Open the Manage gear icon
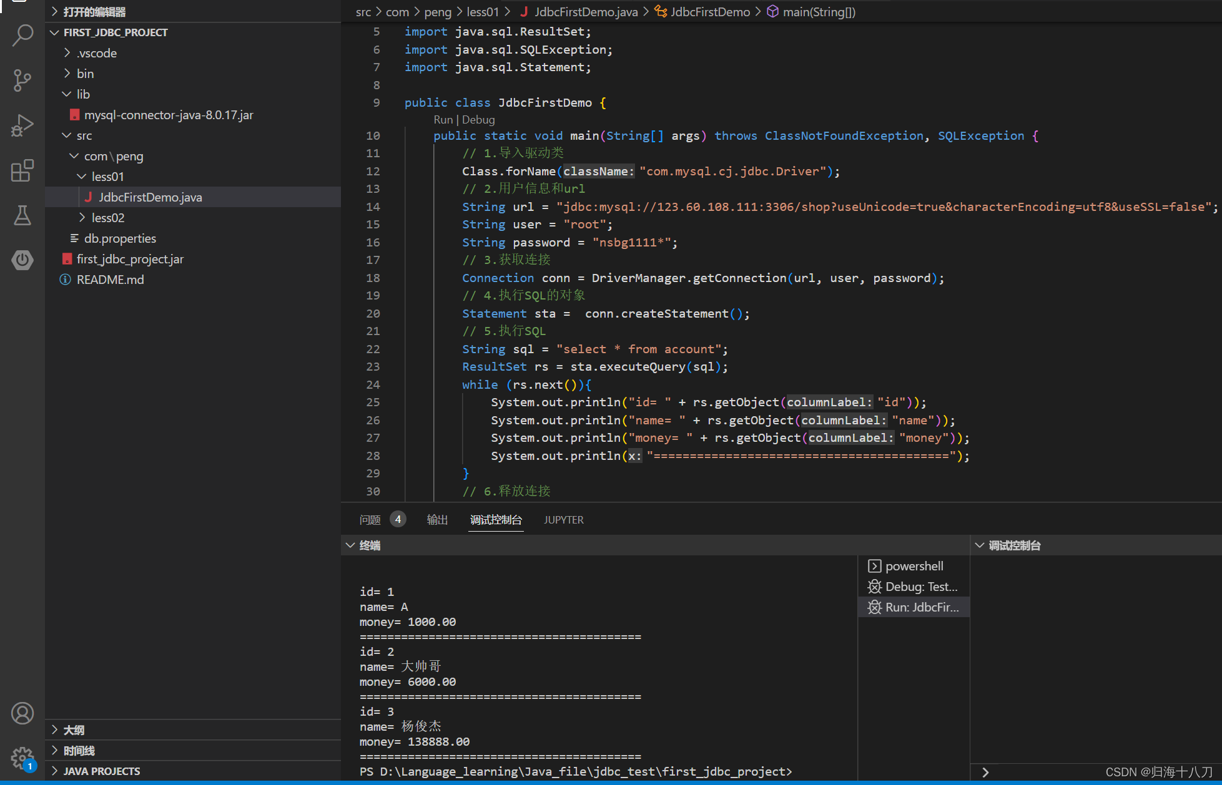The height and width of the screenshot is (785, 1222). tap(22, 758)
